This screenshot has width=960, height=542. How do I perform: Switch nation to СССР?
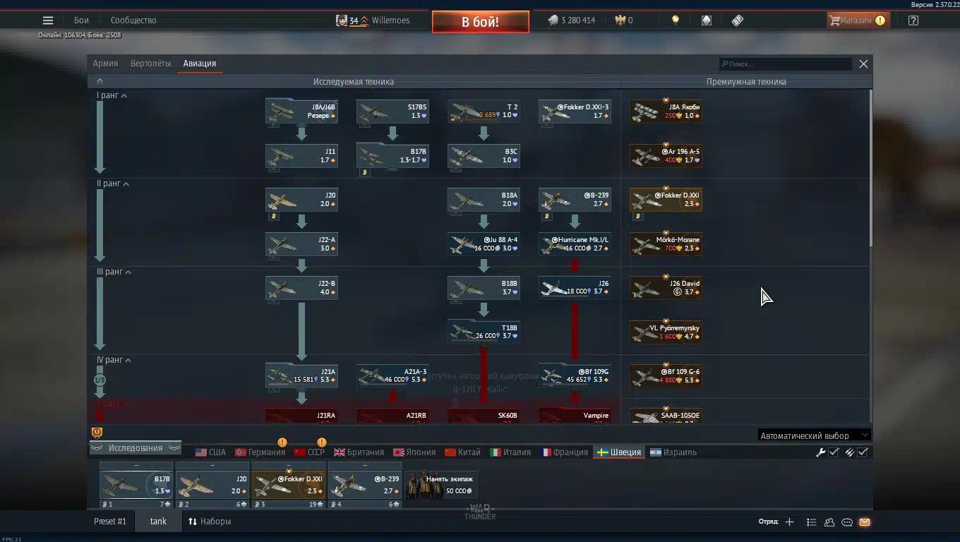pyautogui.click(x=309, y=452)
